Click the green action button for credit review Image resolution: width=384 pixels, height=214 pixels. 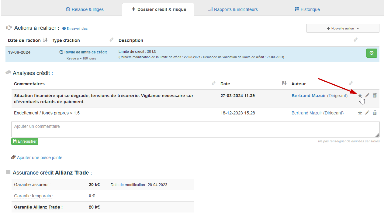pos(371,53)
